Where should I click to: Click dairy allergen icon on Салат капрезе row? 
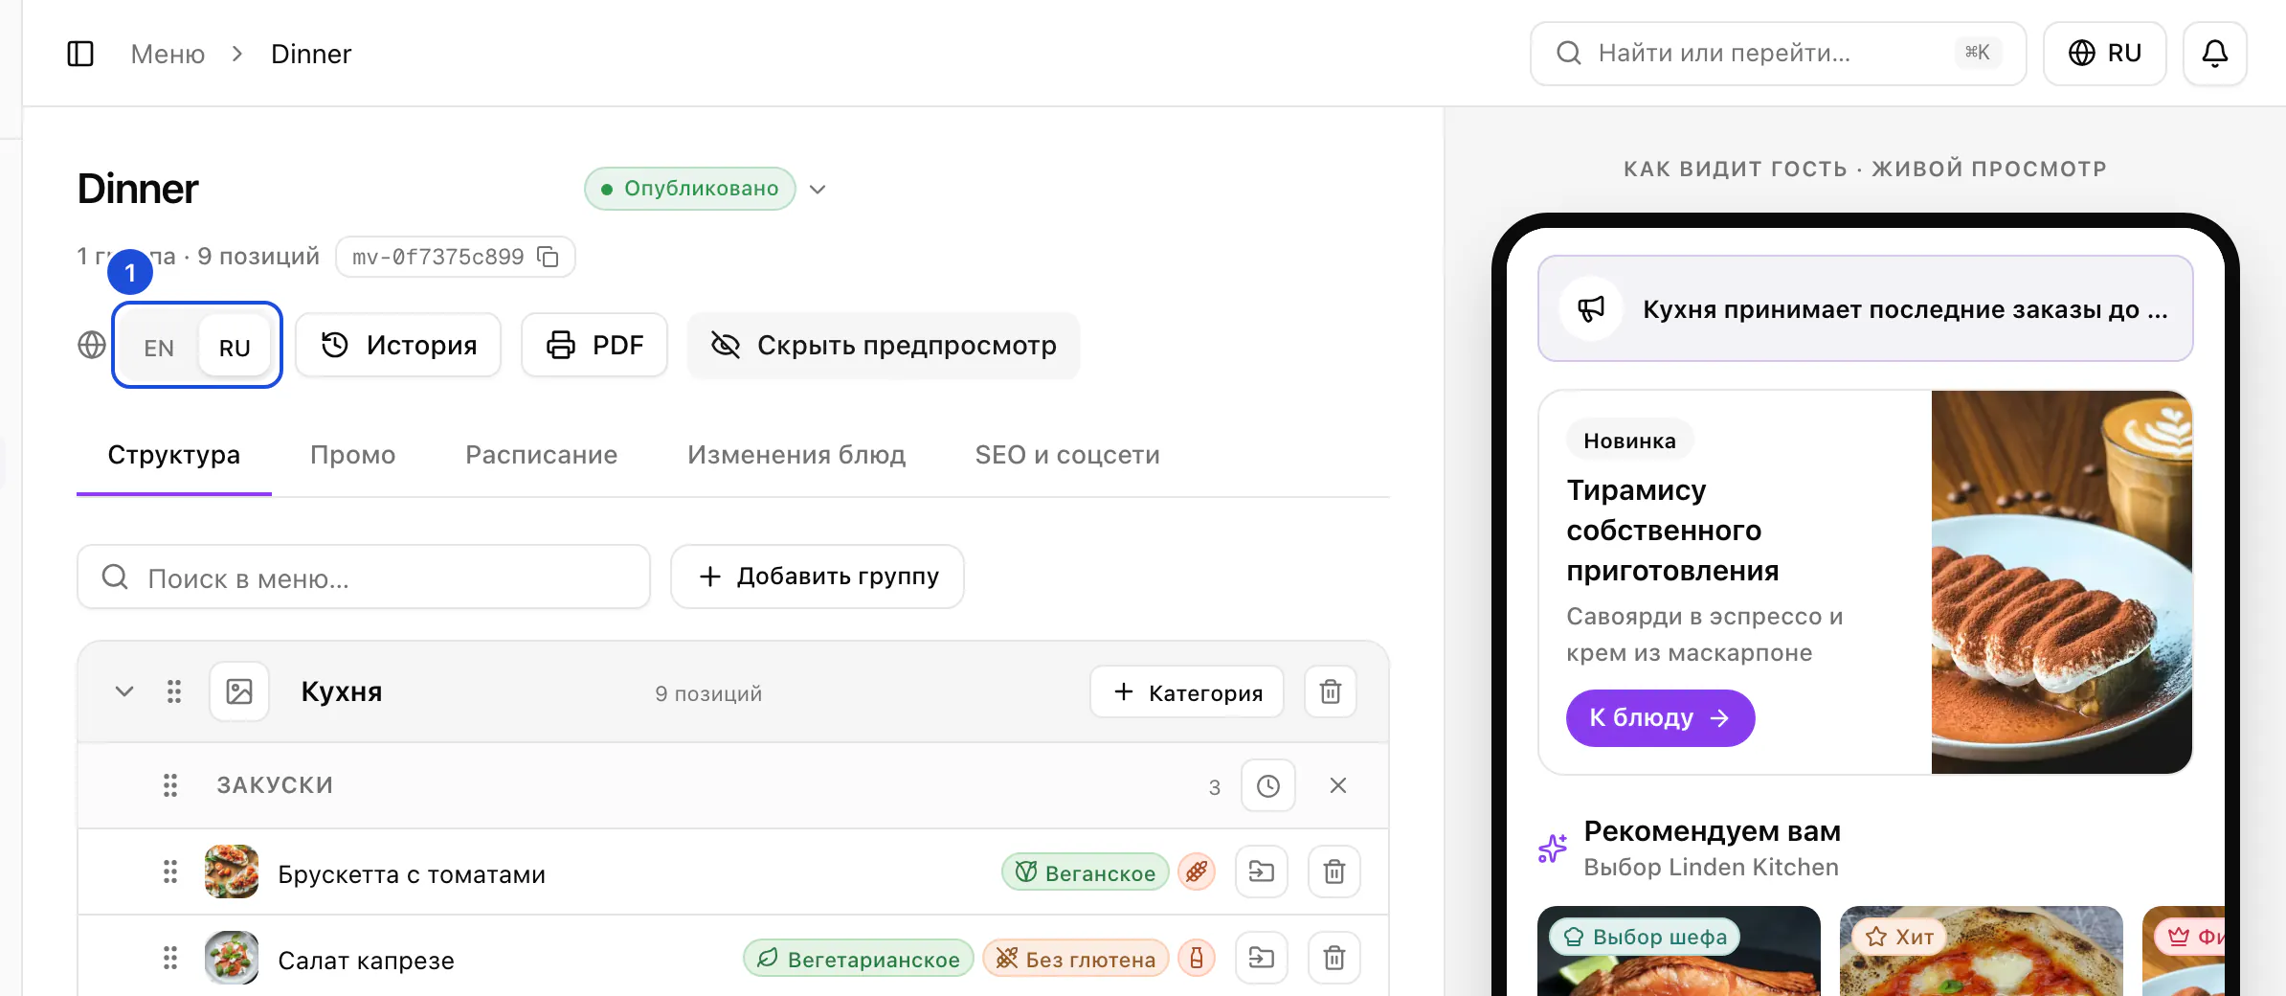(1197, 958)
